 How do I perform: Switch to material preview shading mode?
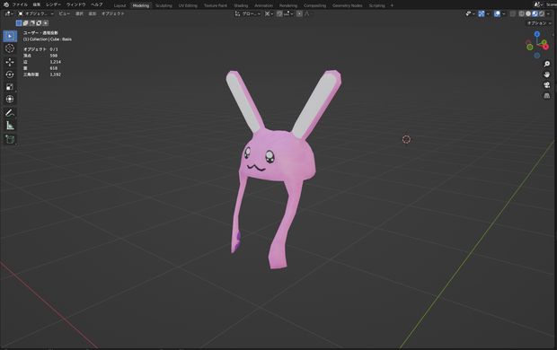[535, 13]
